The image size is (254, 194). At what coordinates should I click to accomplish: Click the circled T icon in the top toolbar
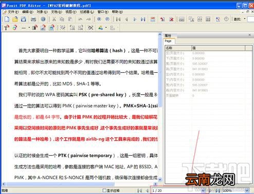pyautogui.click(x=226, y=19)
